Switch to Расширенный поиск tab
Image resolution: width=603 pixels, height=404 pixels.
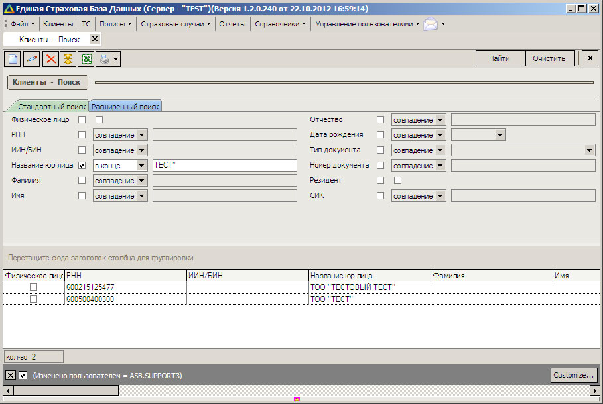click(x=125, y=107)
